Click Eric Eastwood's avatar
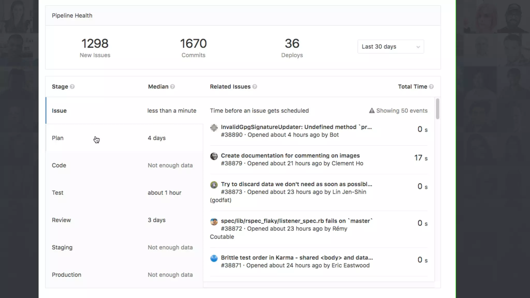Image resolution: width=530 pixels, height=298 pixels. pyautogui.click(x=214, y=258)
